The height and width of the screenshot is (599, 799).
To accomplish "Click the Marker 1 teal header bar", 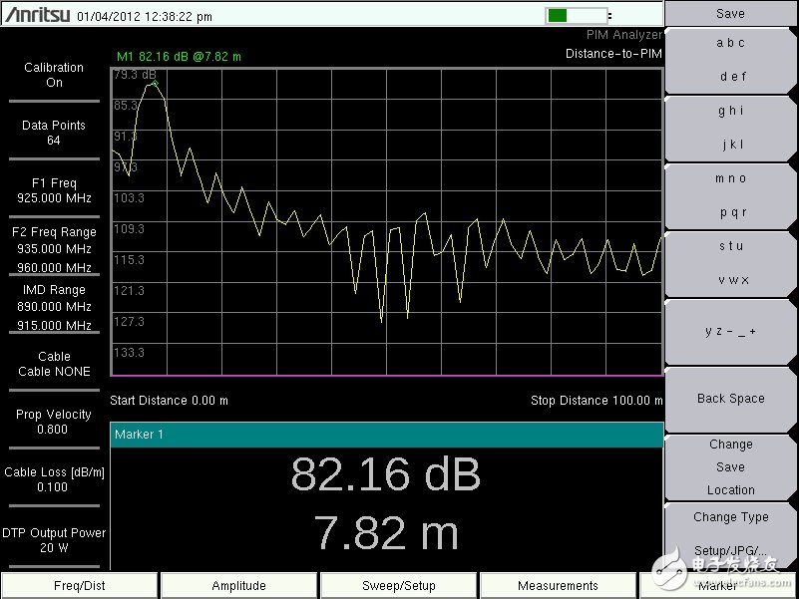I will (386, 435).
